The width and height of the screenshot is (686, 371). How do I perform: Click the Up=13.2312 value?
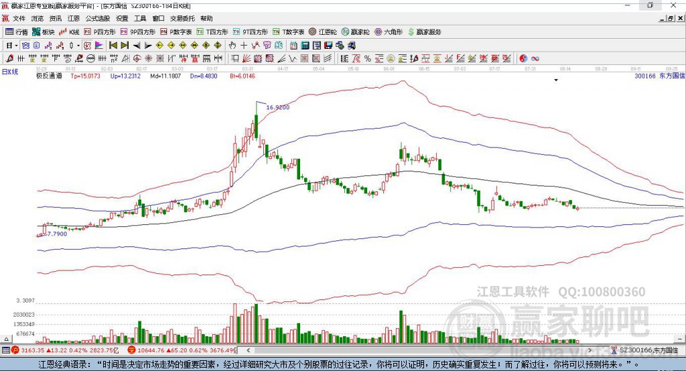click(x=125, y=76)
